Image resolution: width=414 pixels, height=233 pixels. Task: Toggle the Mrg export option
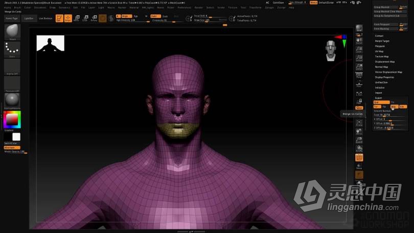(394, 107)
